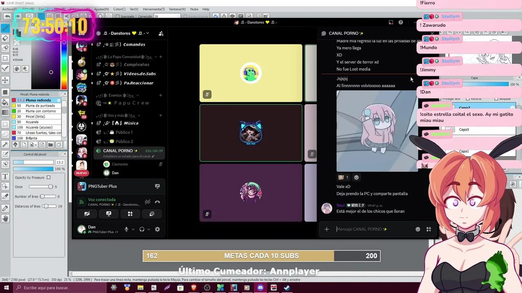Open settings gear for Pluma redonda brush

click(59, 100)
